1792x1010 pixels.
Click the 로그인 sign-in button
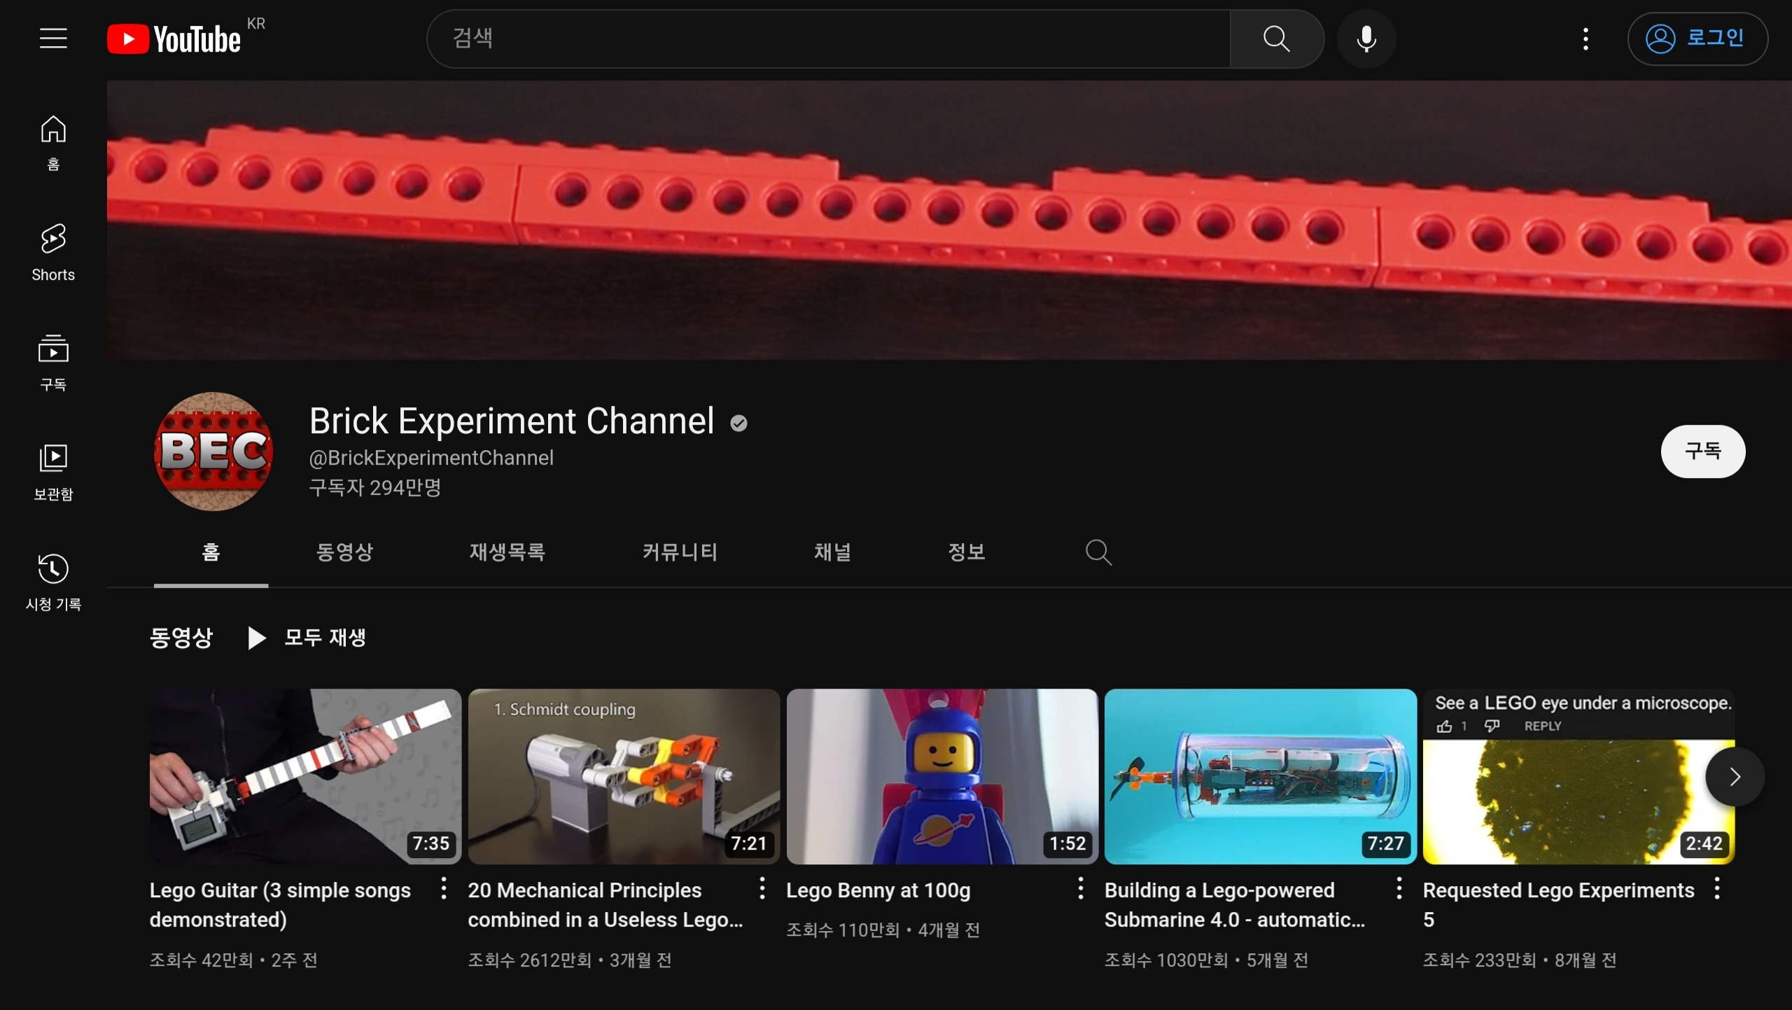[1697, 38]
